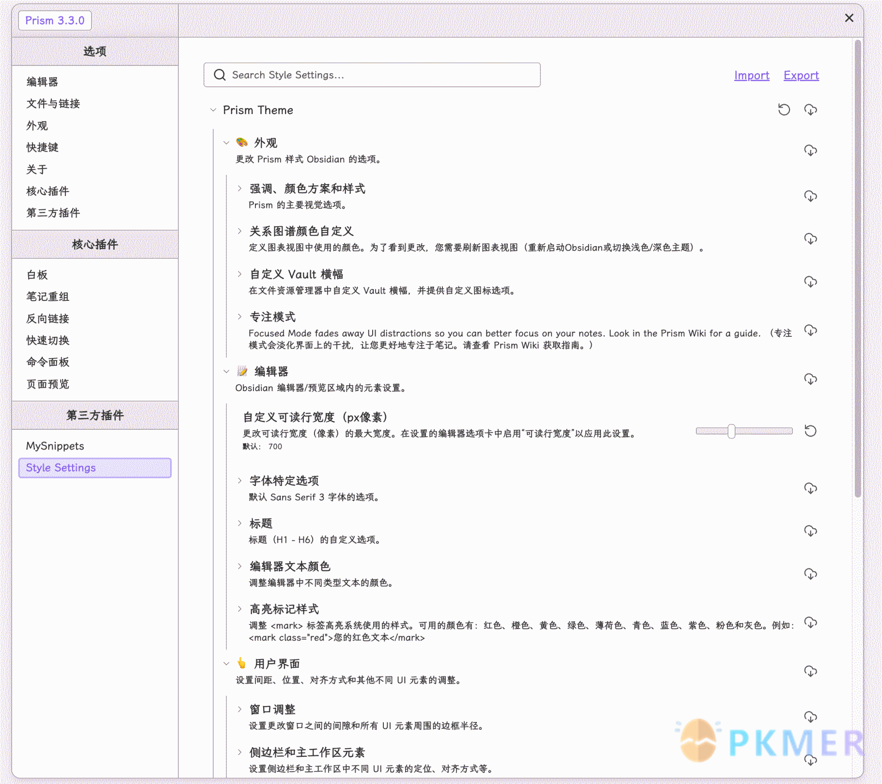Screen dimensions: 882x784
Task: Click the Export link
Action: 801,75
